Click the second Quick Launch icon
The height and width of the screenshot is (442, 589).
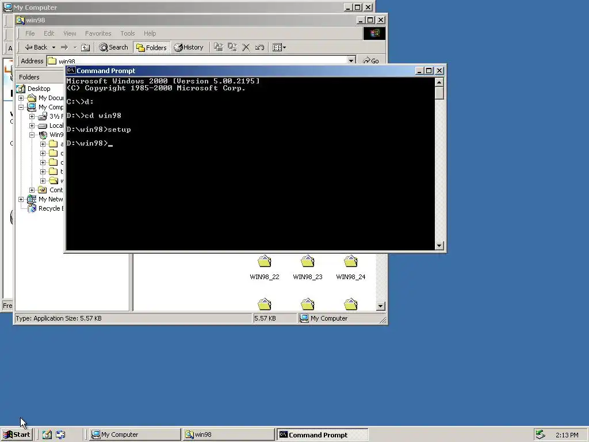pyautogui.click(x=60, y=435)
